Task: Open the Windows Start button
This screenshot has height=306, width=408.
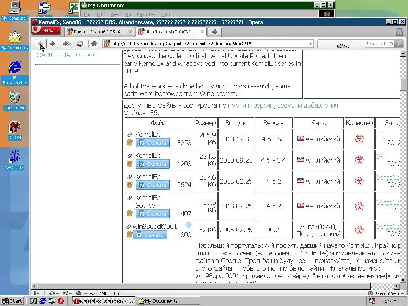Action: coord(12,301)
